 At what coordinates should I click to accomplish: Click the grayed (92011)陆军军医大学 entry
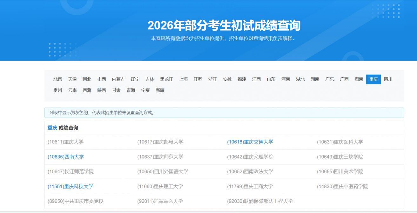pyautogui.click(x=160, y=201)
